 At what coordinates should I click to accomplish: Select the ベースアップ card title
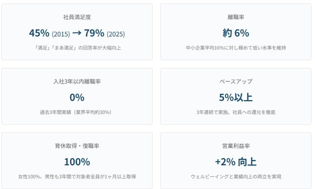coord(236,81)
